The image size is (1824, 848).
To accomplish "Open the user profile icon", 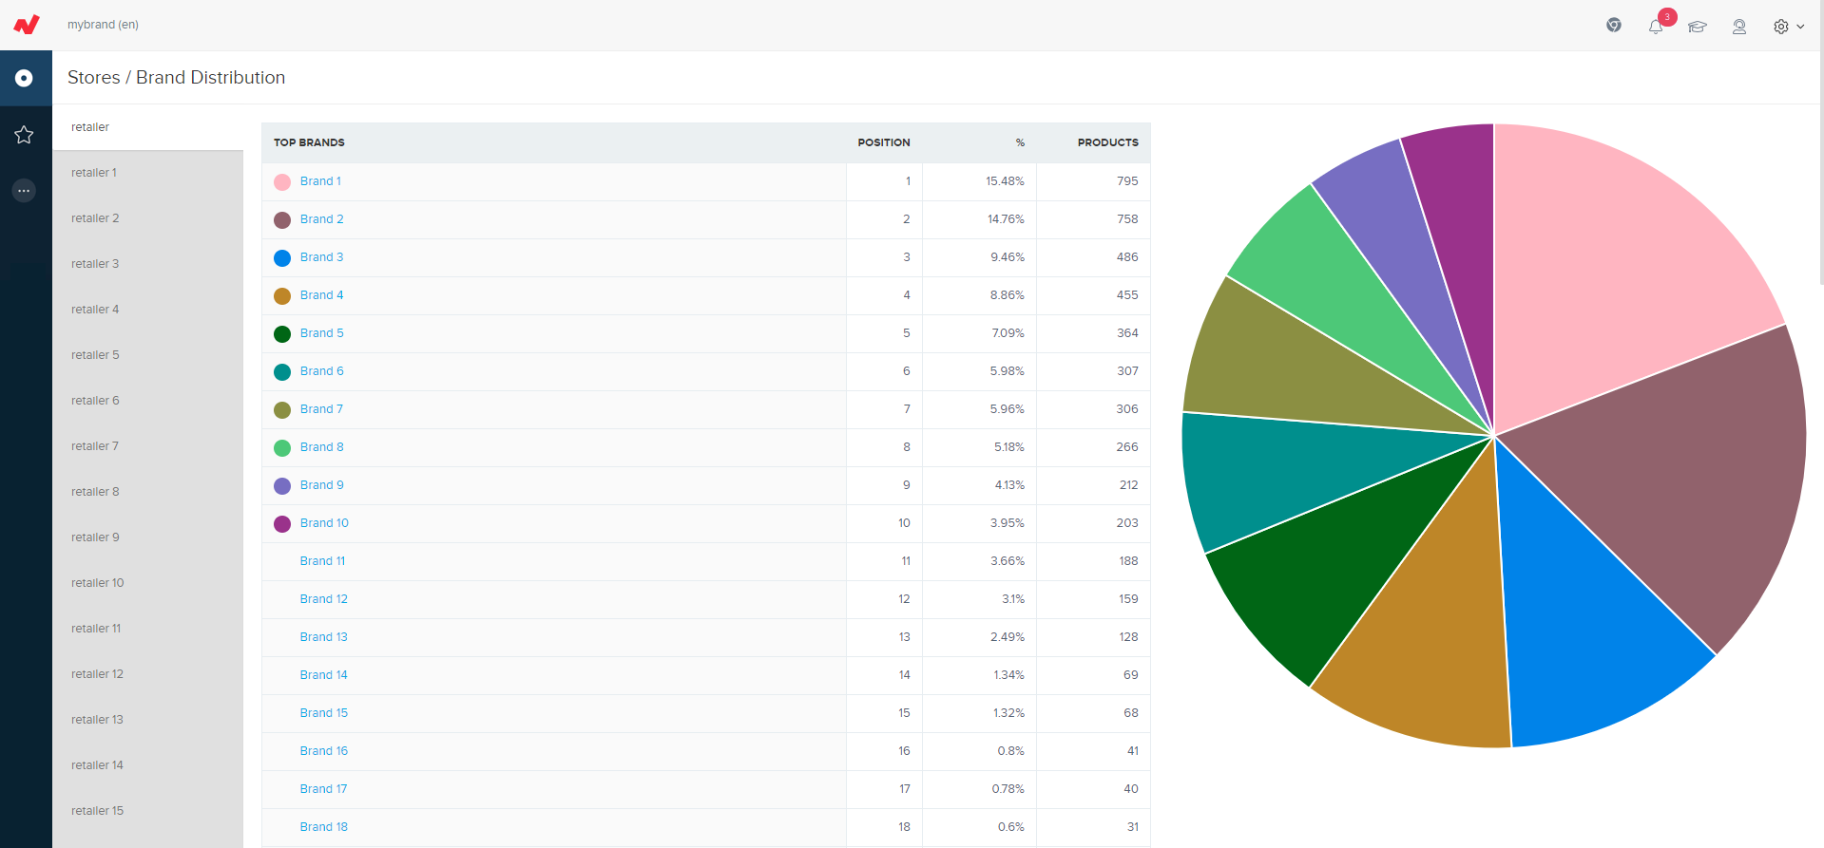I will tap(1739, 27).
